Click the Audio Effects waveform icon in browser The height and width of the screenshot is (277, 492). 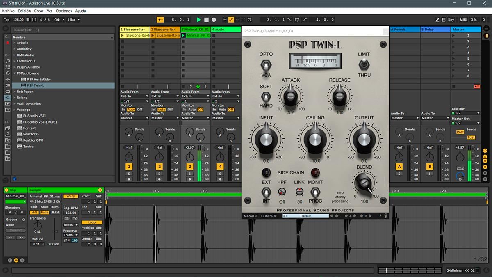(7, 79)
